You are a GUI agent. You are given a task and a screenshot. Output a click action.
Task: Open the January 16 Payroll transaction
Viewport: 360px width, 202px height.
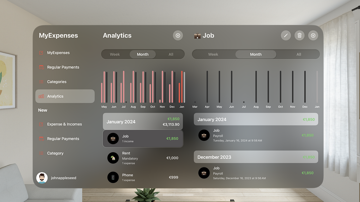[x=256, y=135]
